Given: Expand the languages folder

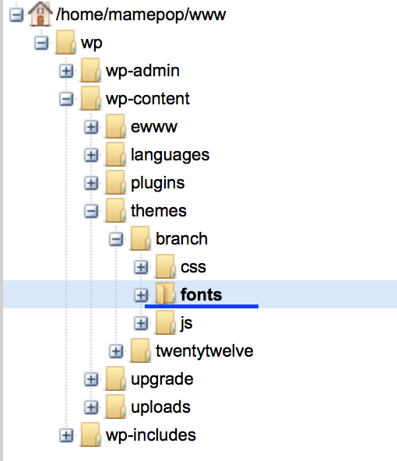Looking at the screenshot, I should (91, 155).
